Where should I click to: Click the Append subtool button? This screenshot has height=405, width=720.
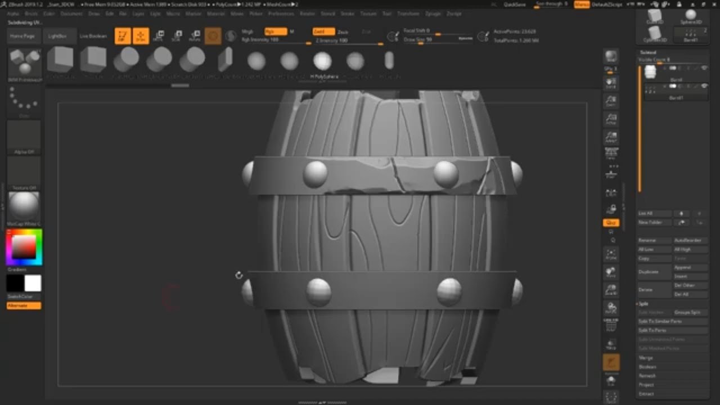tap(690, 268)
